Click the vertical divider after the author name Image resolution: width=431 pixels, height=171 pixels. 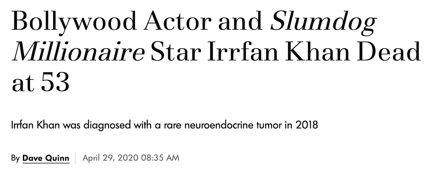tap(75, 158)
